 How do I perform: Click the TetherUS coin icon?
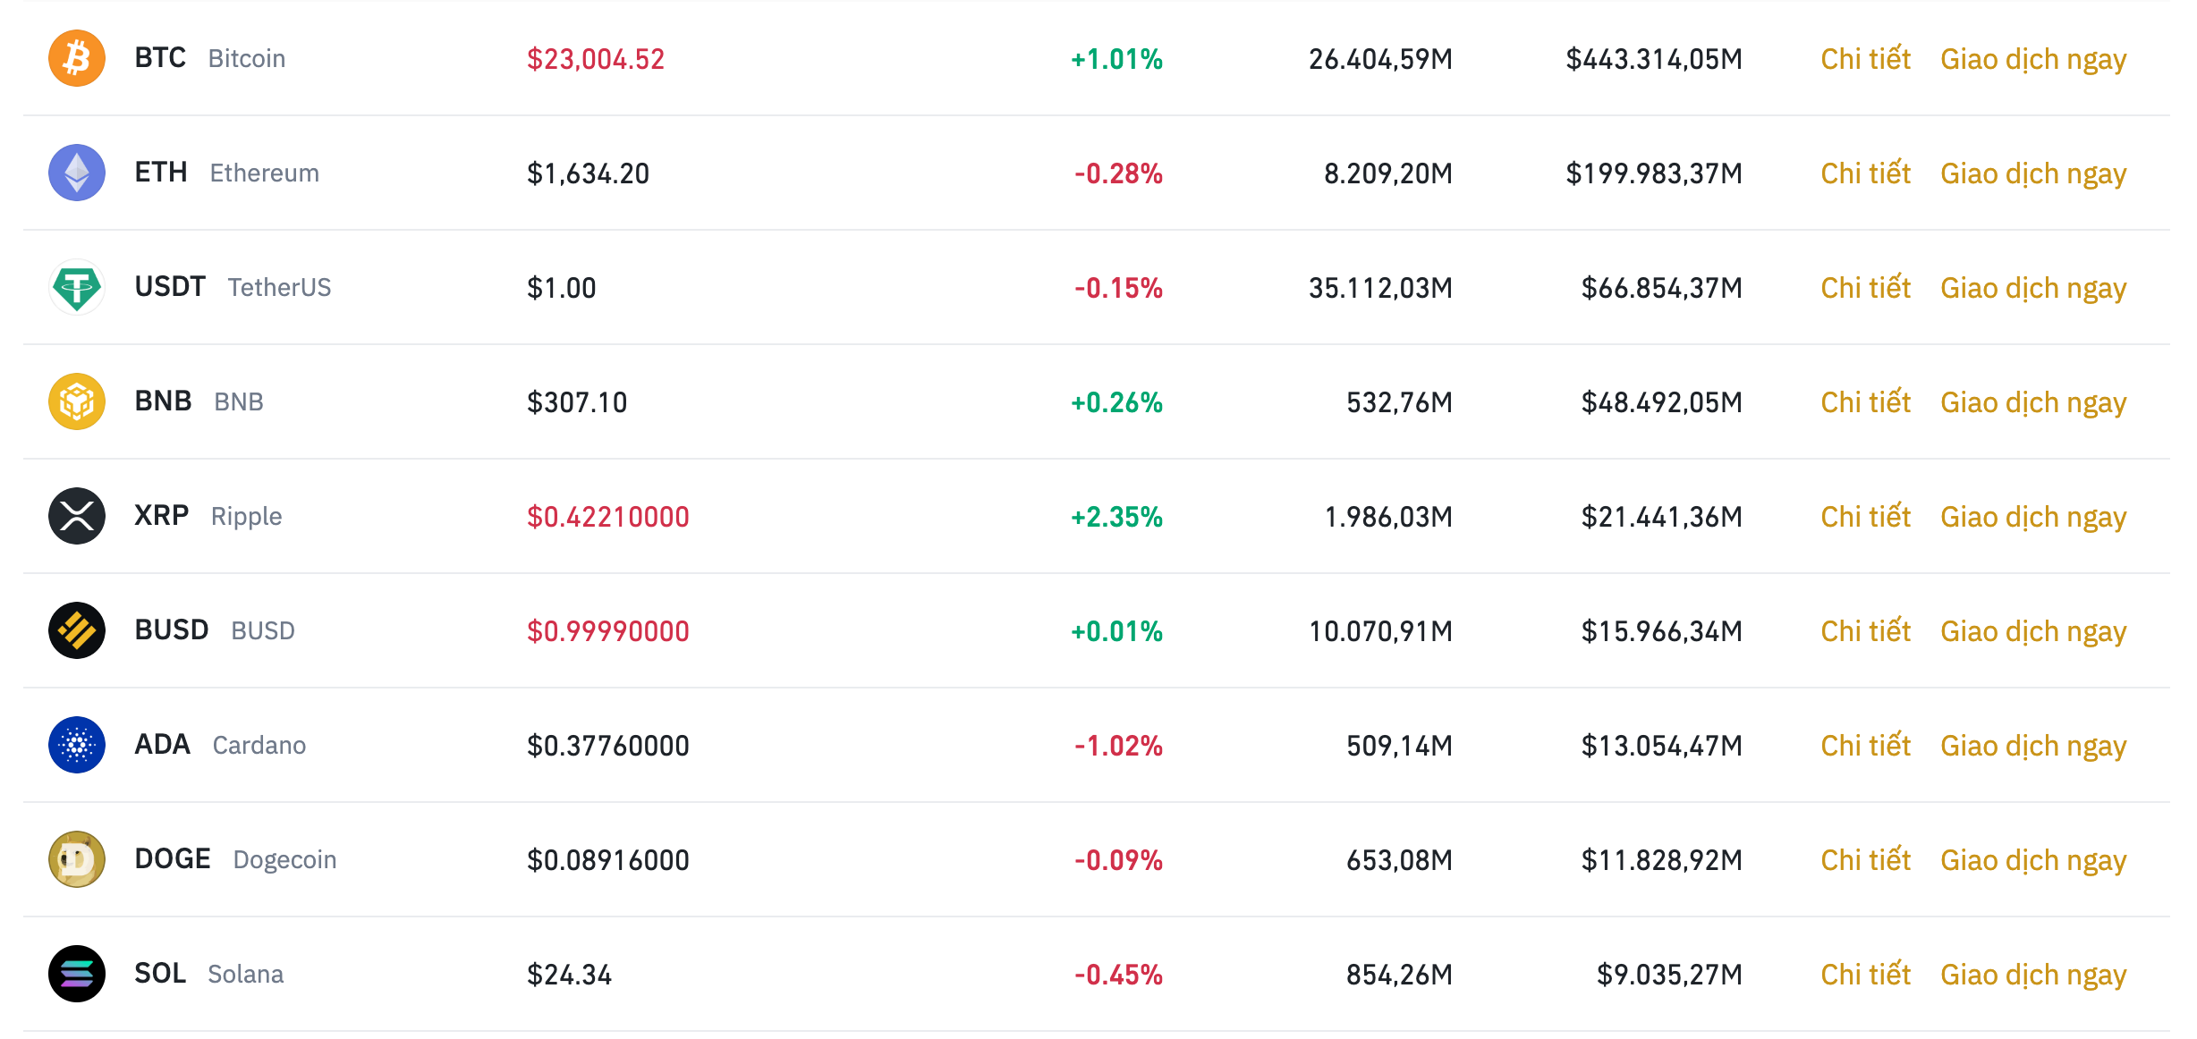77,287
